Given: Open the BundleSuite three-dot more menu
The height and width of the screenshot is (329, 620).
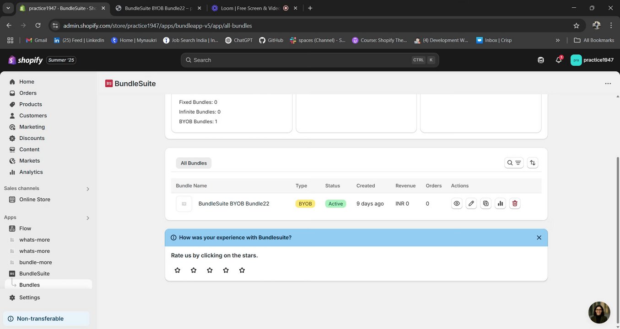Looking at the screenshot, I should click(608, 84).
